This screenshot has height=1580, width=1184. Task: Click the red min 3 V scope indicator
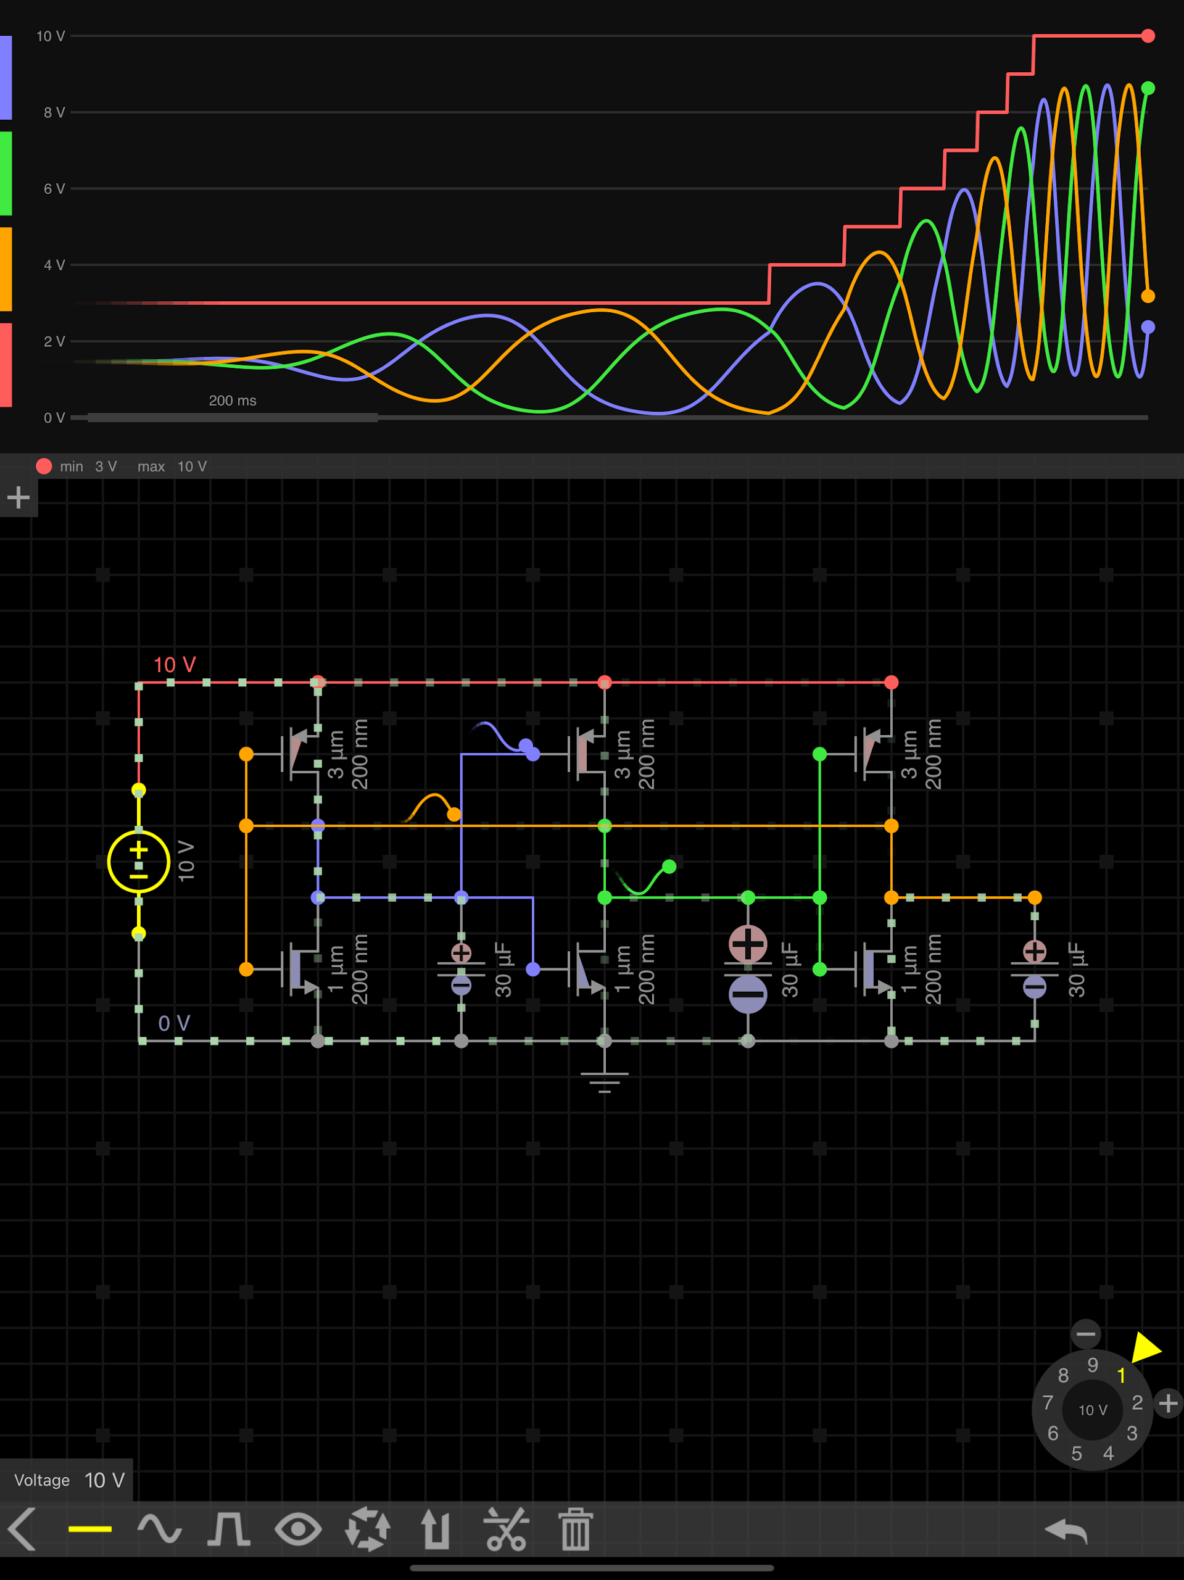point(46,466)
